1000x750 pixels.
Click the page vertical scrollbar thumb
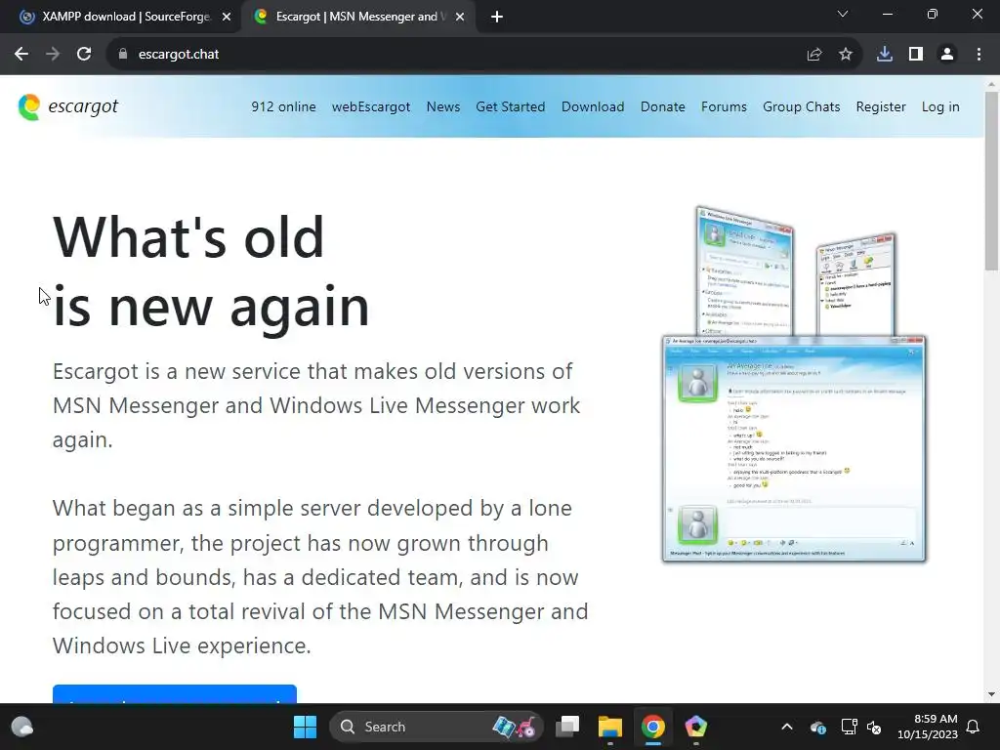[x=991, y=181]
